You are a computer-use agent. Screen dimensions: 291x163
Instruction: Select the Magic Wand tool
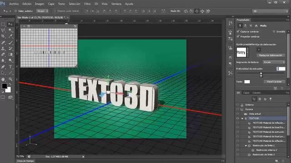10,30
